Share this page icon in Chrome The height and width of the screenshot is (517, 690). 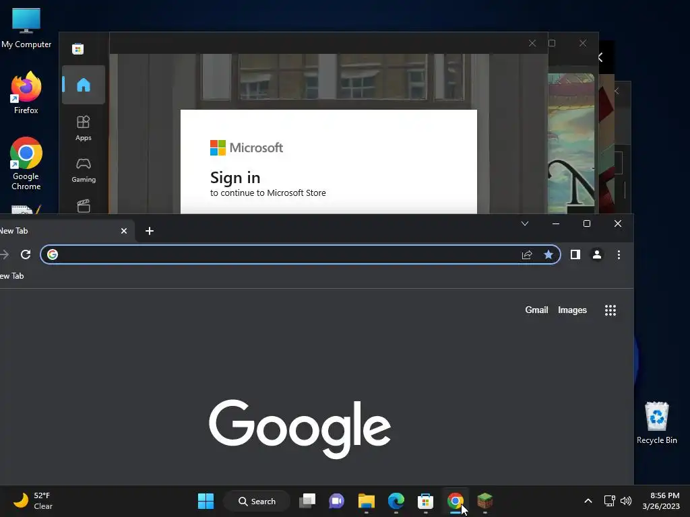pos(527,254)
